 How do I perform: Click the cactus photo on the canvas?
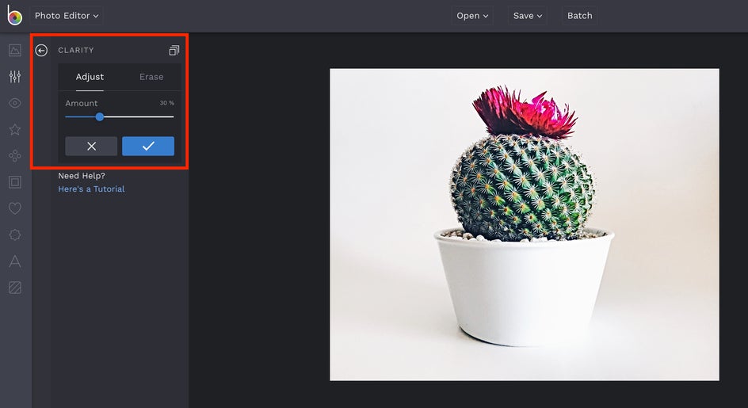[525, 225]
